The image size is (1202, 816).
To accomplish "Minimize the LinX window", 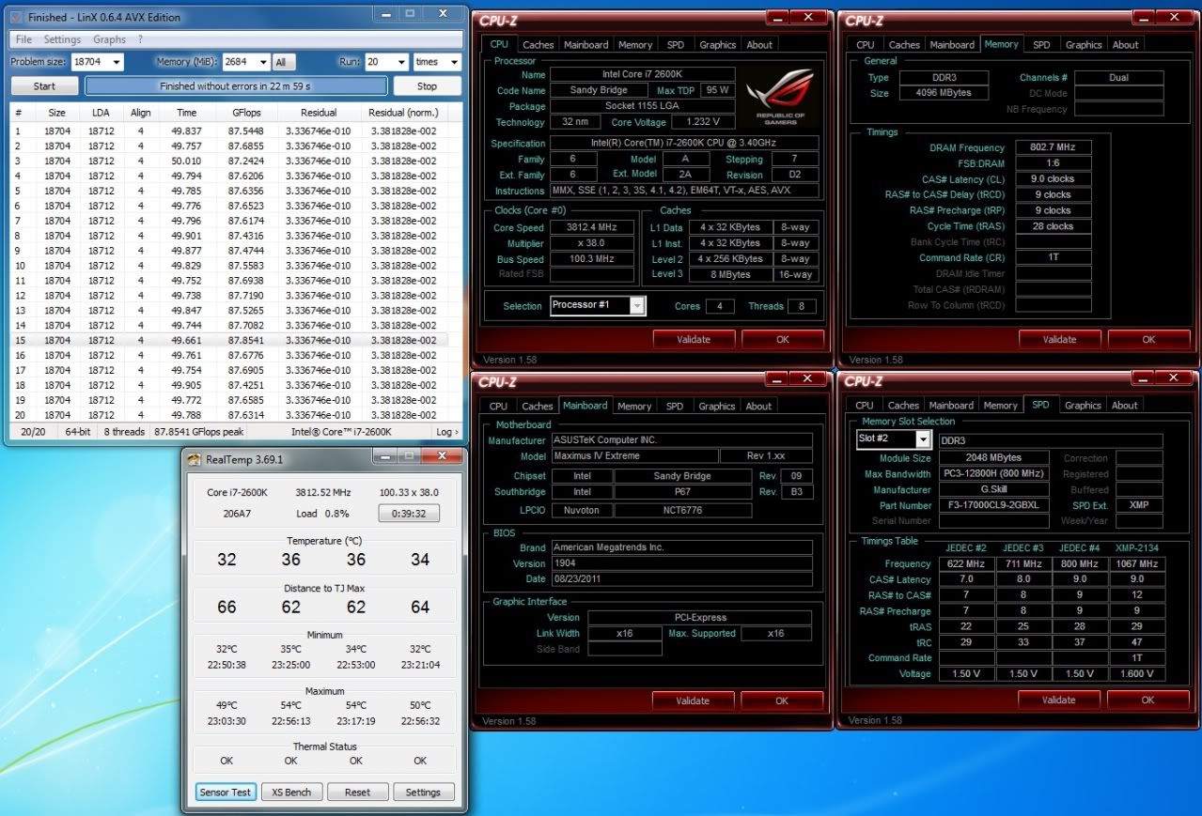I will (x=384, y=14).
